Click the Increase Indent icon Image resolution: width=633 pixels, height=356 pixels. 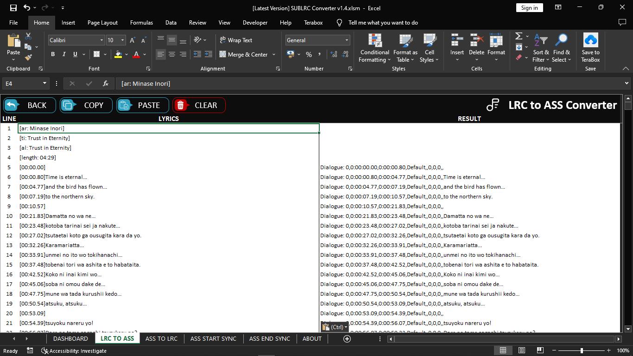point(209,54)
